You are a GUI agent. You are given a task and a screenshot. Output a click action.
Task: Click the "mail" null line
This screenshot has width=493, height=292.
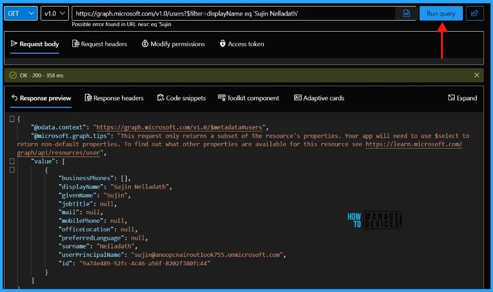click(x=80, y=212)
